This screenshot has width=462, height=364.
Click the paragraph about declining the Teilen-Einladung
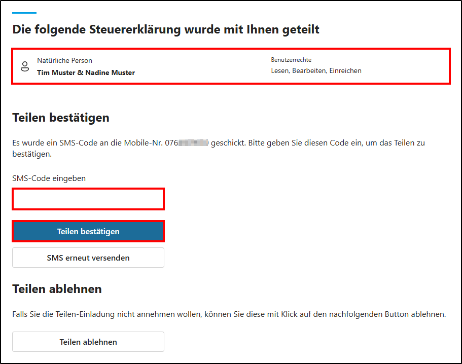point(229,314)
